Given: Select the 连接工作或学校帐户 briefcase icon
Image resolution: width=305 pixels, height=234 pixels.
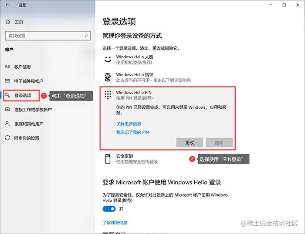Looking at the screenshot, I should click(7, 109).
